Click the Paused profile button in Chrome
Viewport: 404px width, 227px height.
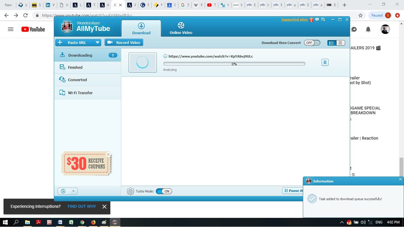coord(380,15)
